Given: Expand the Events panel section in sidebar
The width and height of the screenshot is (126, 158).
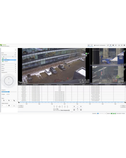Looking at the screenshot, I should point(9,69).
